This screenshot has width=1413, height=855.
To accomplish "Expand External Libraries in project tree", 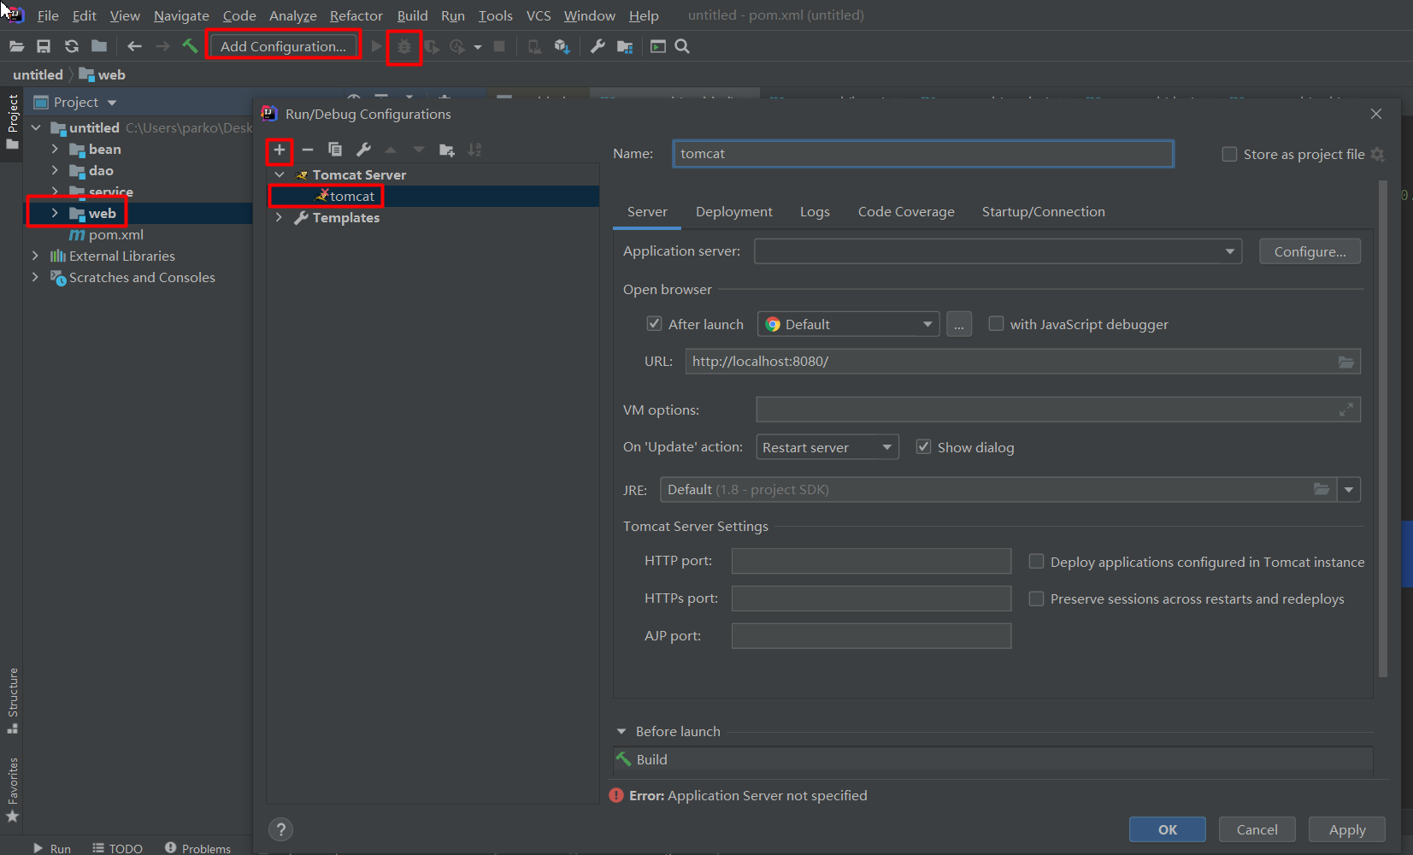I will [x=35, y=256].
